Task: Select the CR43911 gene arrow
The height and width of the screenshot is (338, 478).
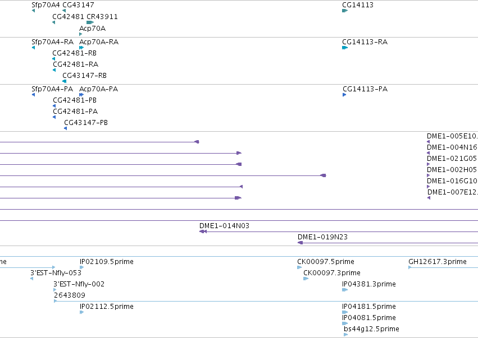Action: pyautogui.click(x=90, y=22)
